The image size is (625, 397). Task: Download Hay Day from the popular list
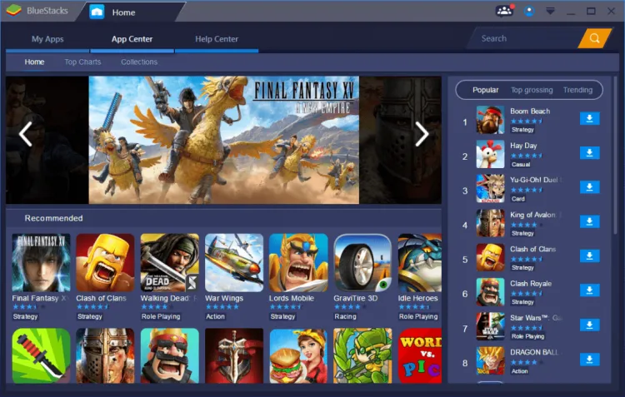tap(589, 153)
